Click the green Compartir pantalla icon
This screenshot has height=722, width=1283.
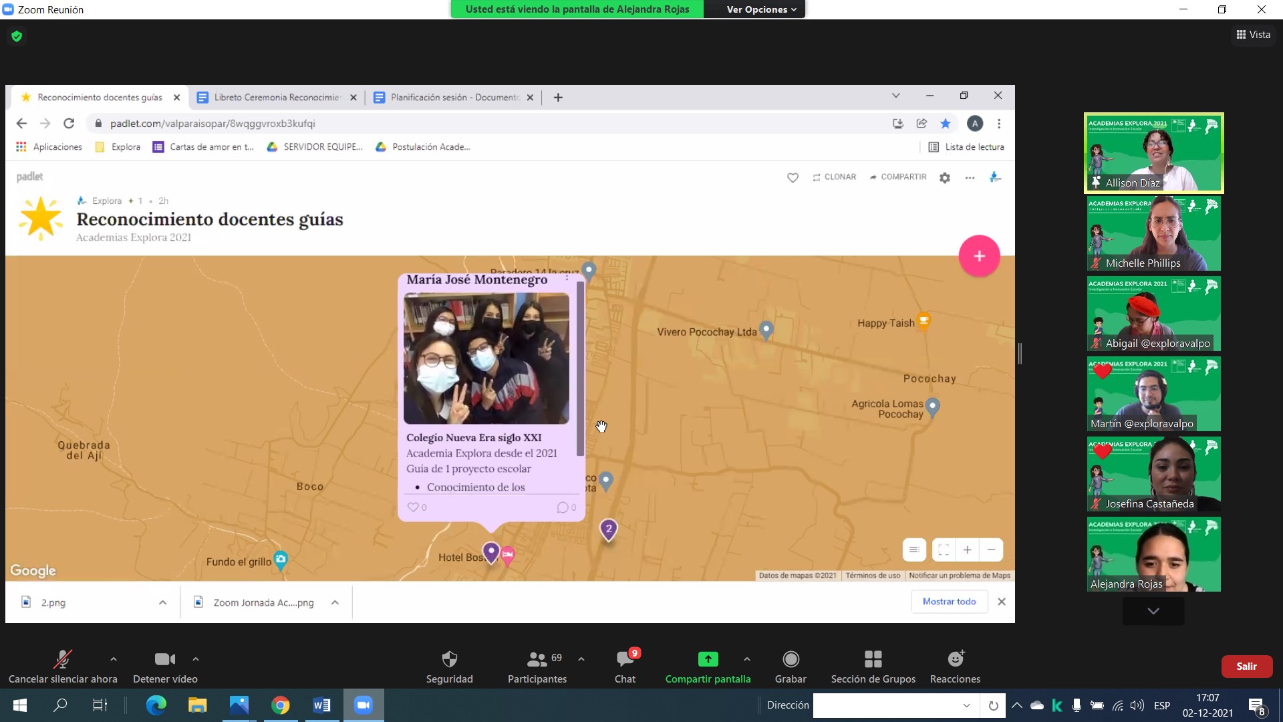[708, 659]
